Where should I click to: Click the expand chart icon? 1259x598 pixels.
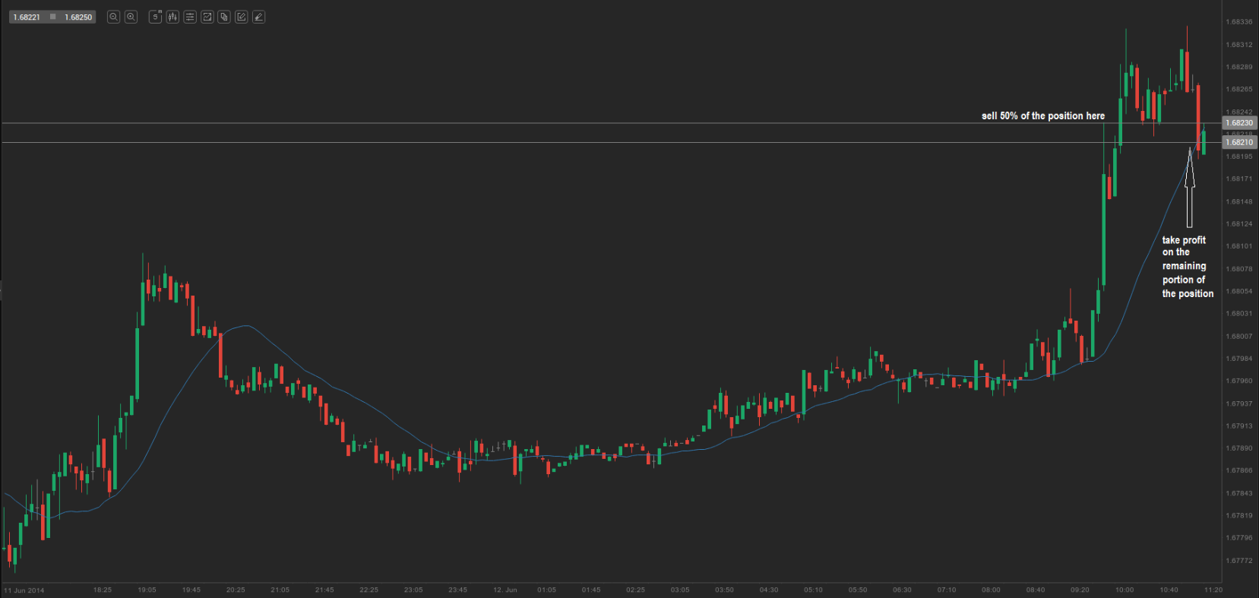click(x=207, y=17)
